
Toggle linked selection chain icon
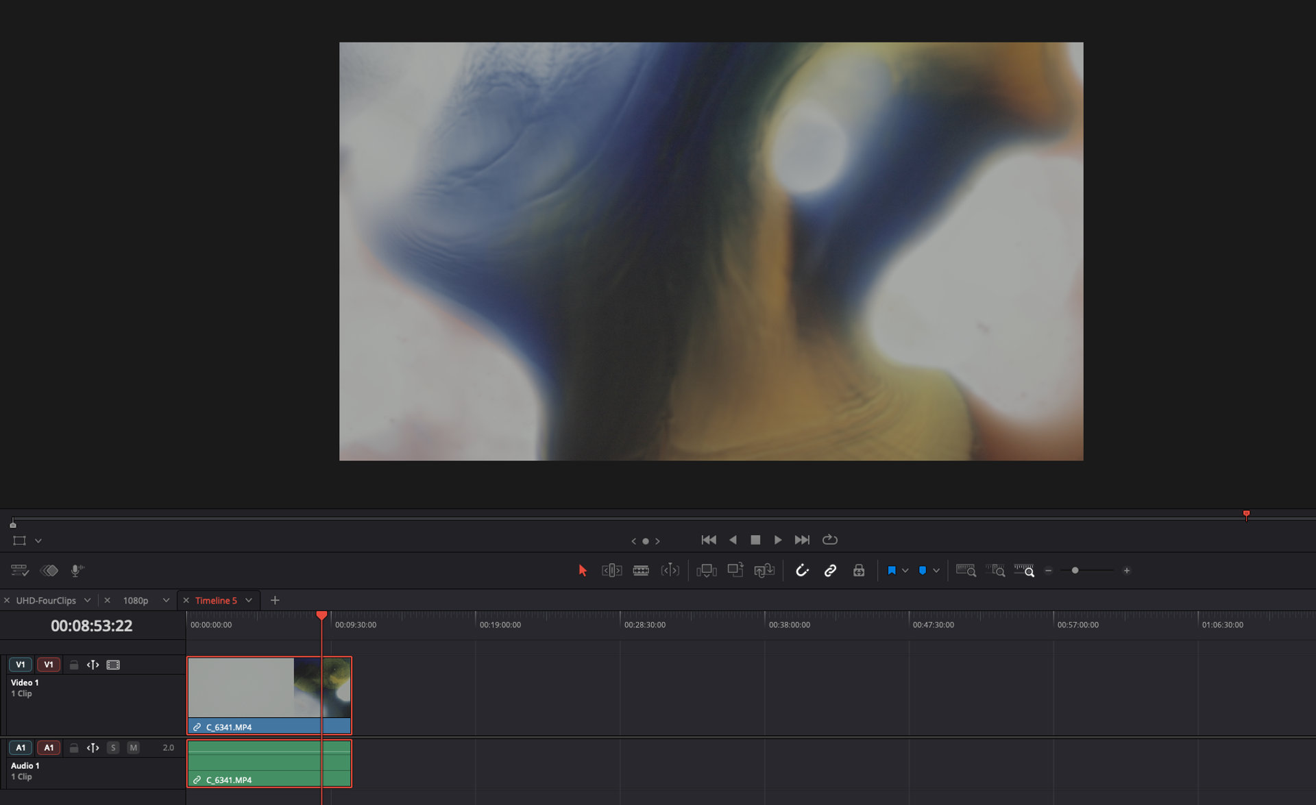click(830, 571)
